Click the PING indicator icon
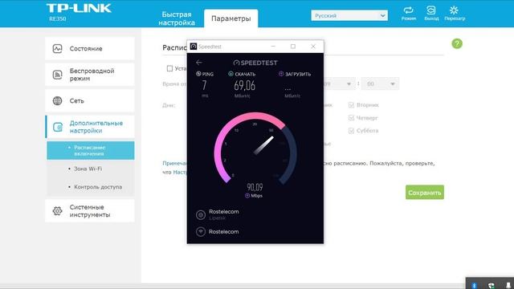This screenshot has width=514, height=289. point(198,74)
